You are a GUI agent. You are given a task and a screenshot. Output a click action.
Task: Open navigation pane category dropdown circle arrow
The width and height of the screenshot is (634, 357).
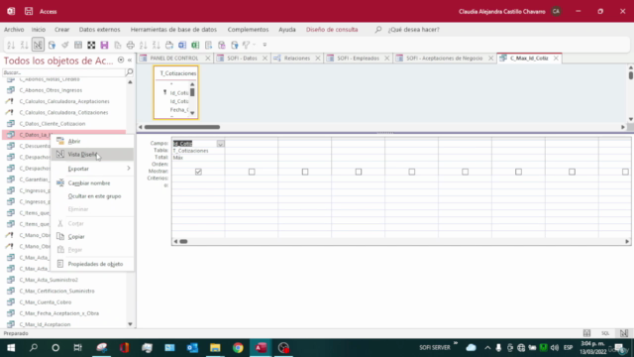click(121, 59)
